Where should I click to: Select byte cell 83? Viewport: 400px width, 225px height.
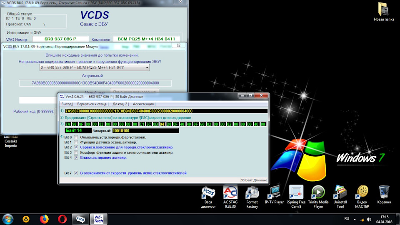pos(102,124)
